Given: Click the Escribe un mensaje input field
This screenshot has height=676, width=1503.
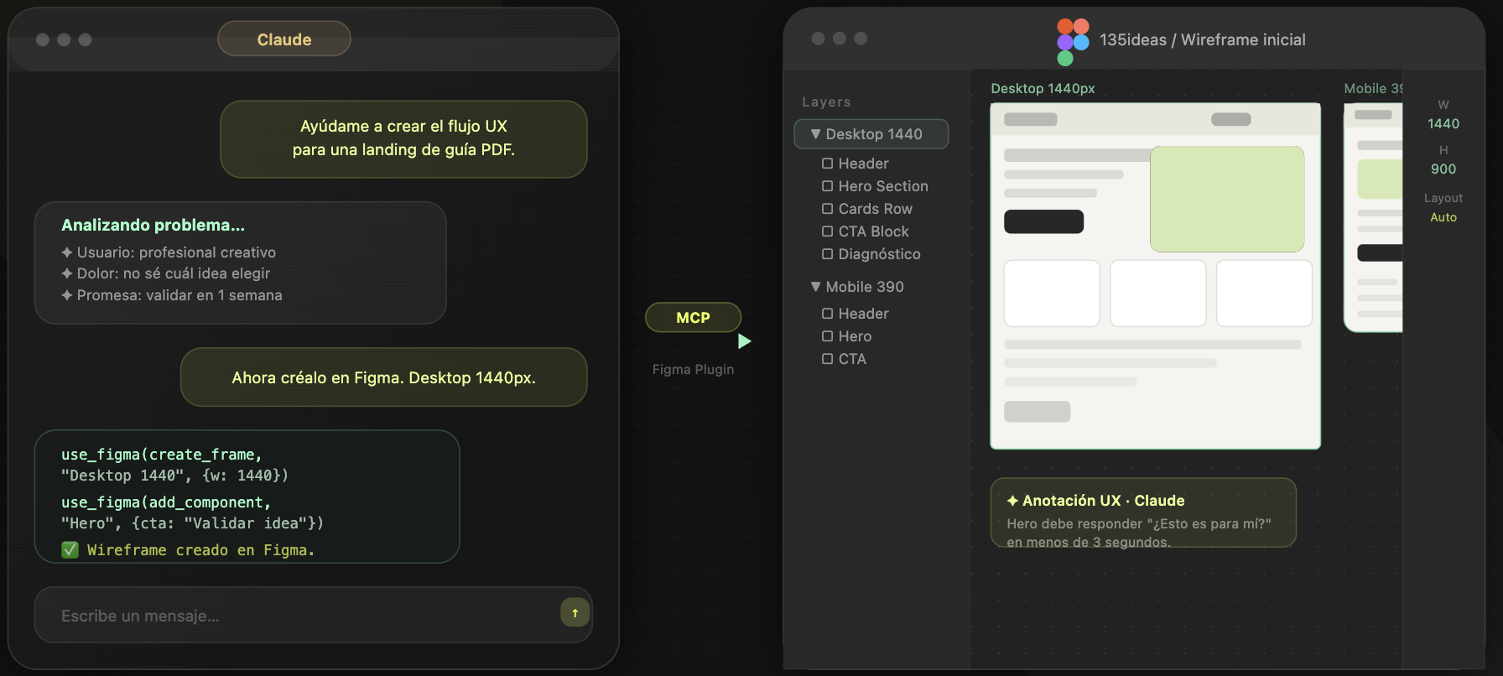Looking at the screenshot, I should pos(313,615).
